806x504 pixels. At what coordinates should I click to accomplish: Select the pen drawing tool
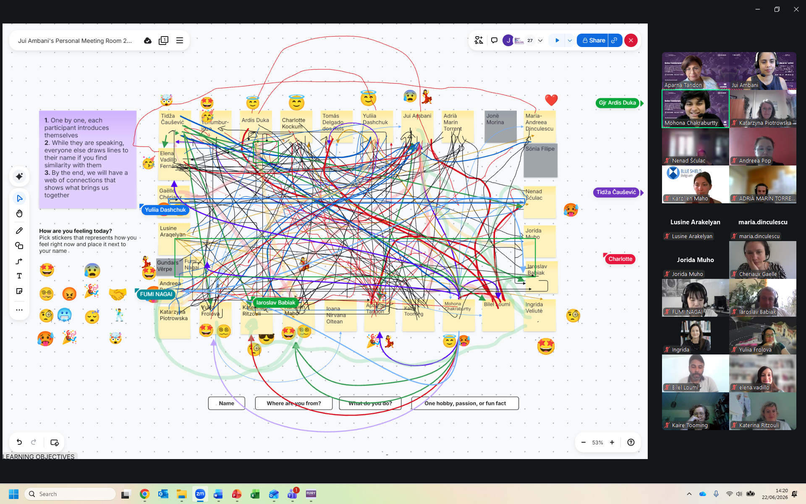(19, 231)
